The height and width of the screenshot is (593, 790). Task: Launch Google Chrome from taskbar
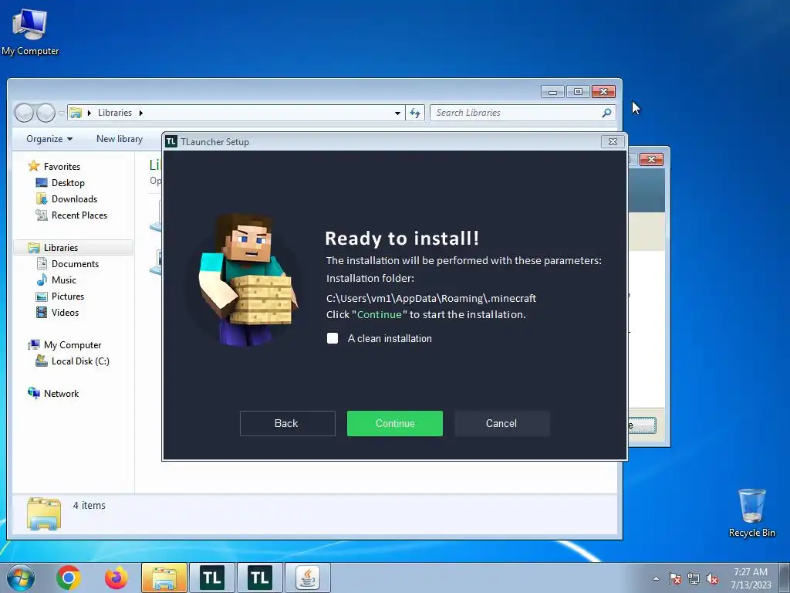pyautogui.click(x=69, y=578)
